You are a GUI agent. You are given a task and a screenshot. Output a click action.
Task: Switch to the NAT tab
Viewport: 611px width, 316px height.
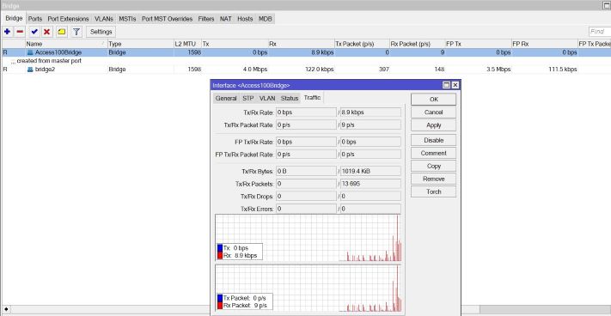[226, 19]
